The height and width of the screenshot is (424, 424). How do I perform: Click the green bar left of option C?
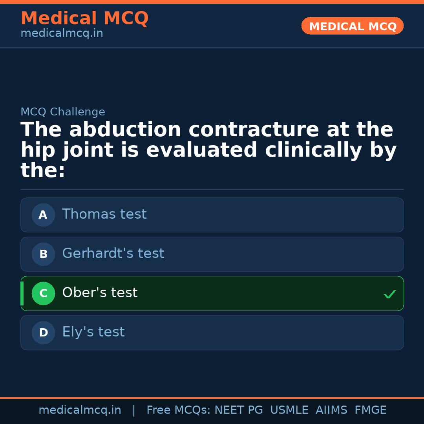tap(22, 293)
